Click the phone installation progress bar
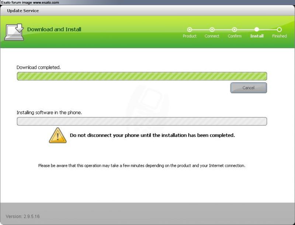 pyautogui.click(x=142, y=121)
